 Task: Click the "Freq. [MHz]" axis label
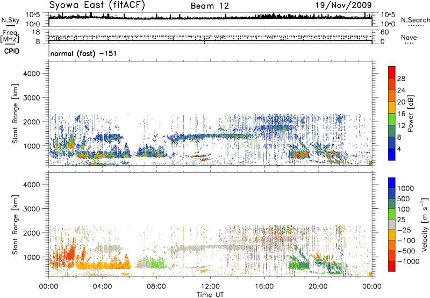(x=10, y=36)
